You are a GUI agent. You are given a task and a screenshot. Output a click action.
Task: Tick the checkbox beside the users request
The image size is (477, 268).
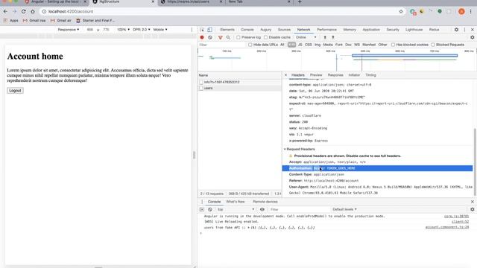[x=201, y=88]
